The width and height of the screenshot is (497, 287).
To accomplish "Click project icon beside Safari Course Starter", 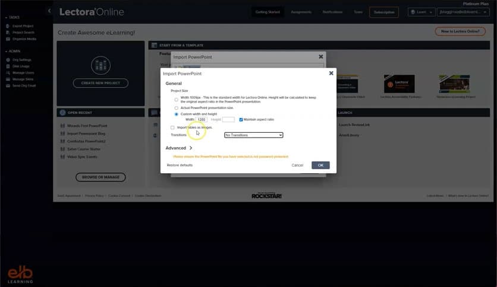I will [62, 149].
